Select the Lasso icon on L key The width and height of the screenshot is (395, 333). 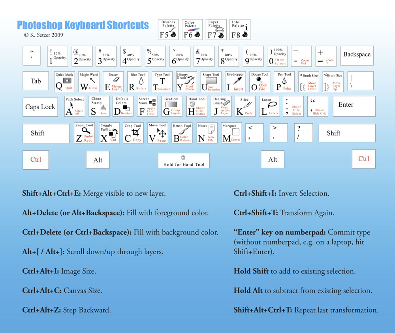click(271, 105)
